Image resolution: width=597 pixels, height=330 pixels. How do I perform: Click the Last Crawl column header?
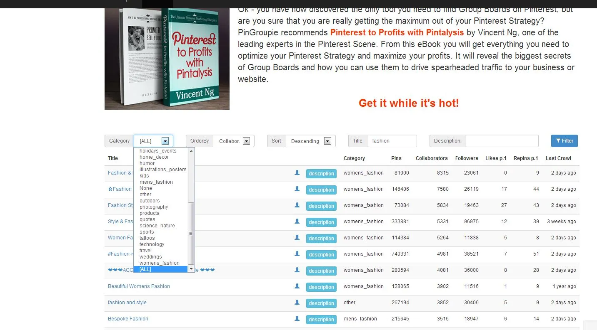pyautogui.click(x=558, y=158)
